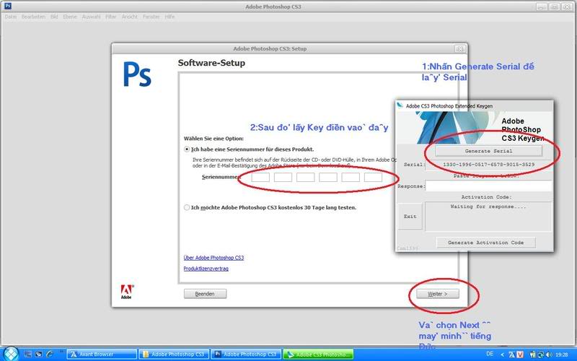This screenshot has height=361, width=577.
Task: Click the last Seriennummer input box
Action: [x=373, y=177]
